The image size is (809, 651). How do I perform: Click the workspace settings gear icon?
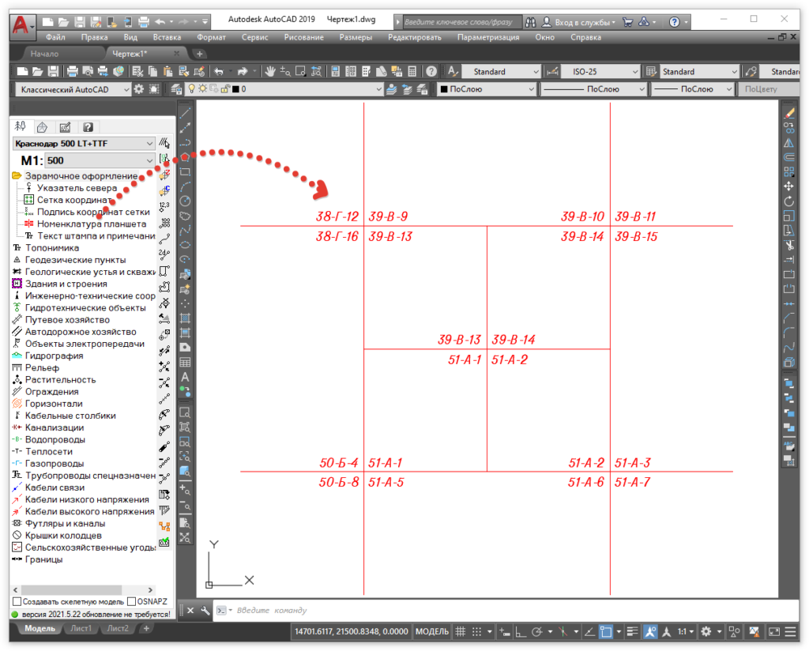(139, 89)
